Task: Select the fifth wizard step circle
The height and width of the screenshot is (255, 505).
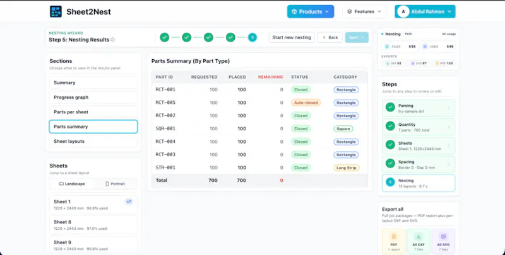Action: click(252, 37)
